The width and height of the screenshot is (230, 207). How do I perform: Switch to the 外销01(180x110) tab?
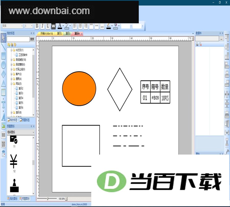pos(46,34)
